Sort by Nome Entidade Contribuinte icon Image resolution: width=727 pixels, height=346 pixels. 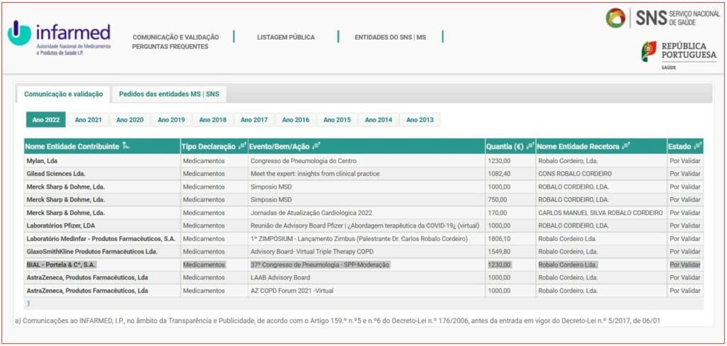pos(126,146)
